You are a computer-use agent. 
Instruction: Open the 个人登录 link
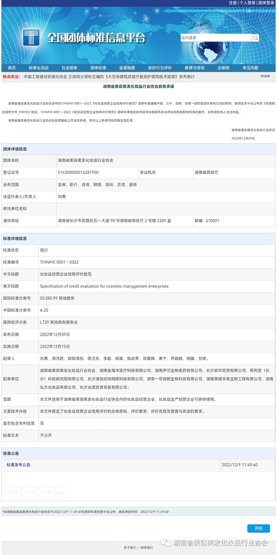pos(247,3)
